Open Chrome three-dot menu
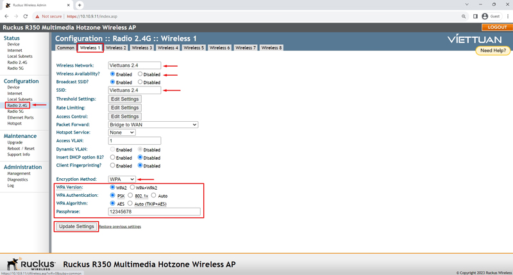Screen dimensions: 513x275 point(507,16)
